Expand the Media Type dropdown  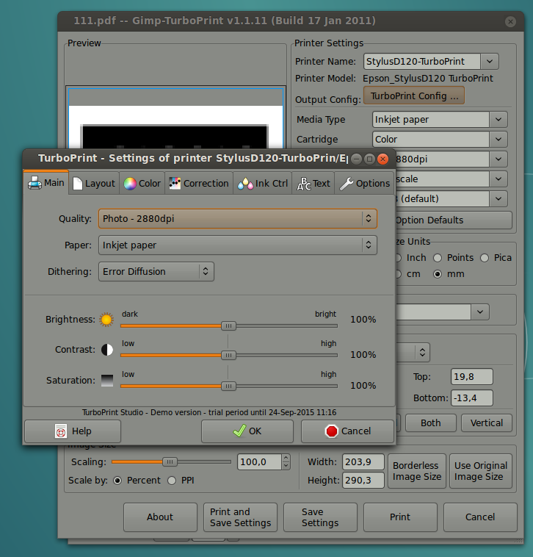coord(498,120)
